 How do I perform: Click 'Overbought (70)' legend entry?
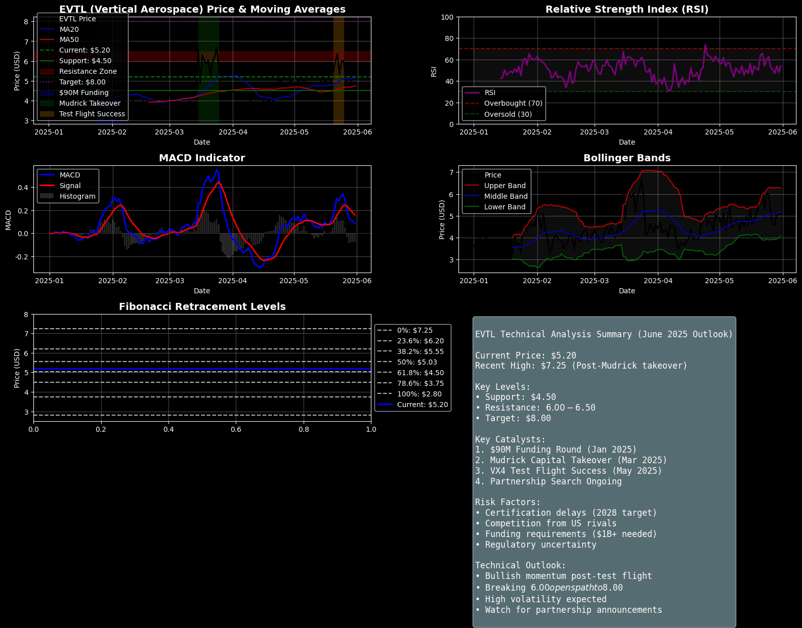pos(503,104)
